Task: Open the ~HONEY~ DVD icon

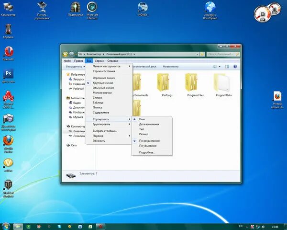Action: (143, 9)
